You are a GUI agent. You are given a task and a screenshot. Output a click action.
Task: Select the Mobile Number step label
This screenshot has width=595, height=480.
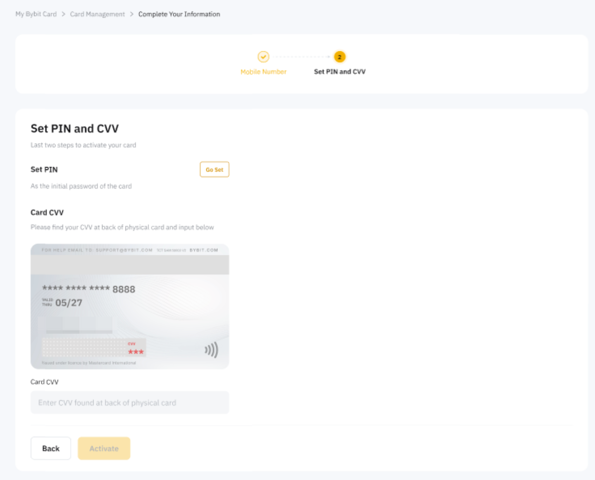tap(263, 72)
